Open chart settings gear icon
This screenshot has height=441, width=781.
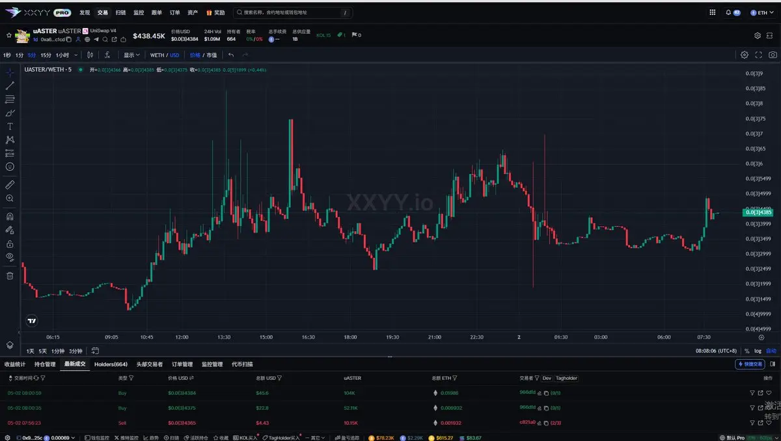point(745,55)
